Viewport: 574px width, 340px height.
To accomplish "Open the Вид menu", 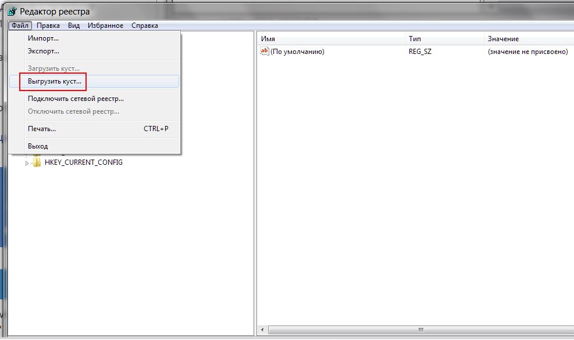I will click(x=74, y=26).
